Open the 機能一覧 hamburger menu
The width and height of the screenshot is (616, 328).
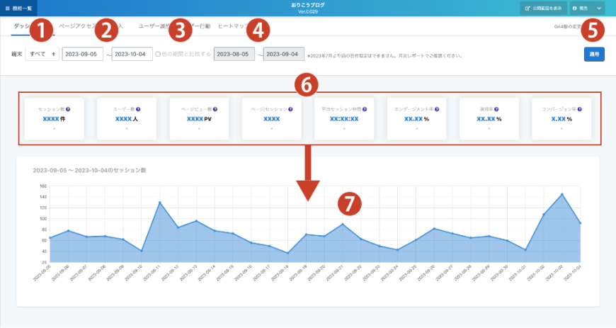click(x=18, y=8)
